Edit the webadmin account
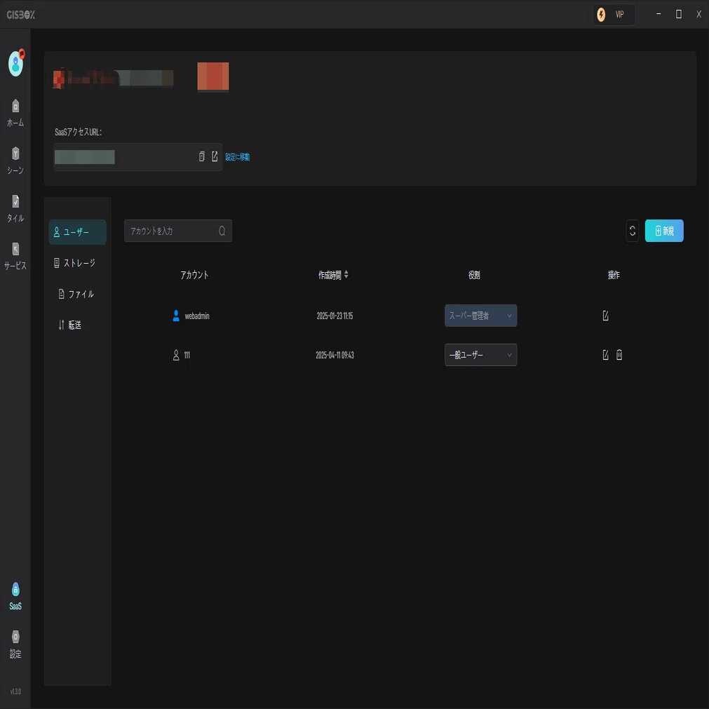Image resolution: width=709 pixels, height=709 pixels. [605, 316]
